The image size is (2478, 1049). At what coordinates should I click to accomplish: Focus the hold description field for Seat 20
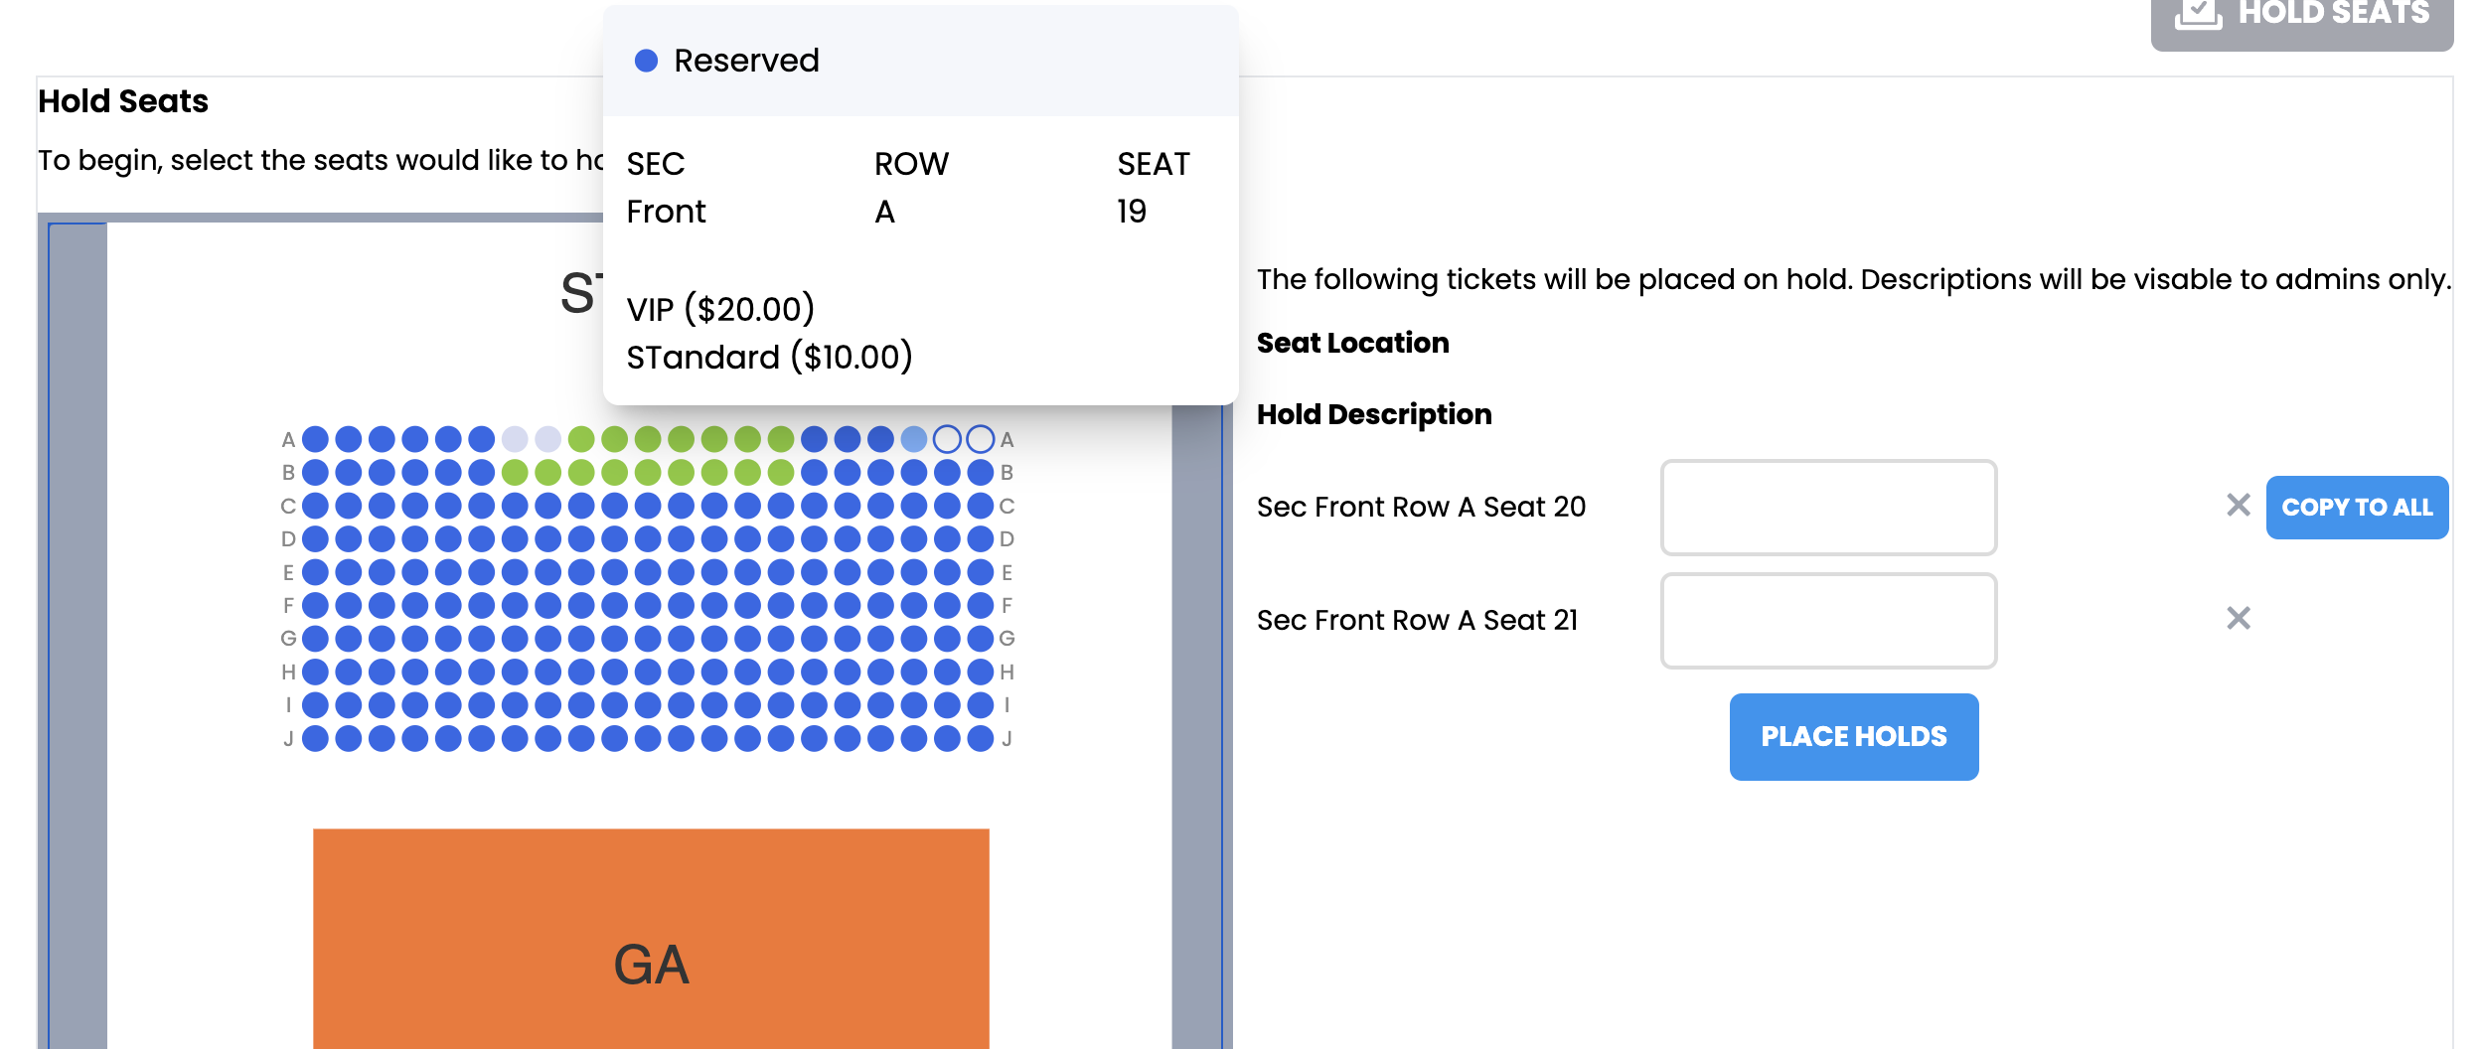pyautogui.click(x=1828, y=507)
